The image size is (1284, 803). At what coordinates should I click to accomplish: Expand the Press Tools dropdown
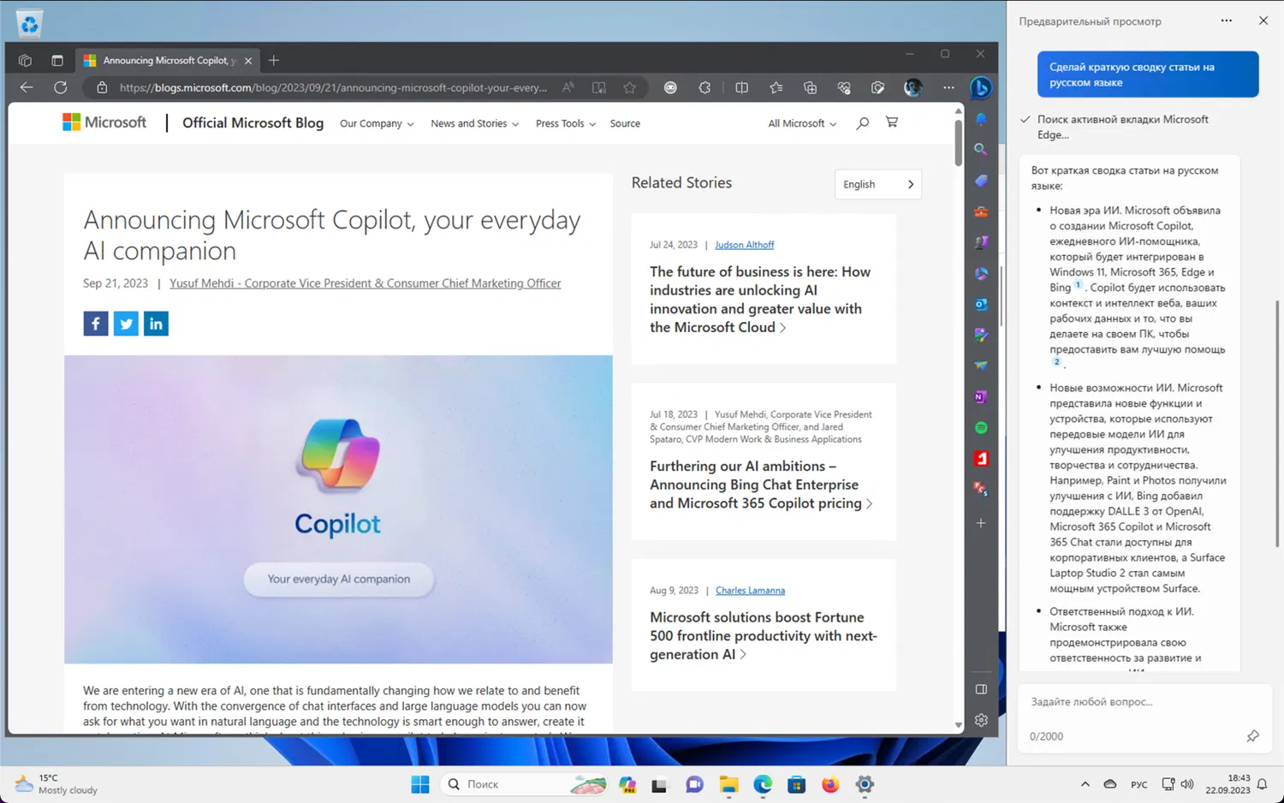566,123
